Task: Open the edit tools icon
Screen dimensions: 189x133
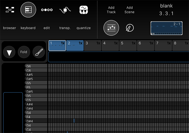Action: point(47,10)
